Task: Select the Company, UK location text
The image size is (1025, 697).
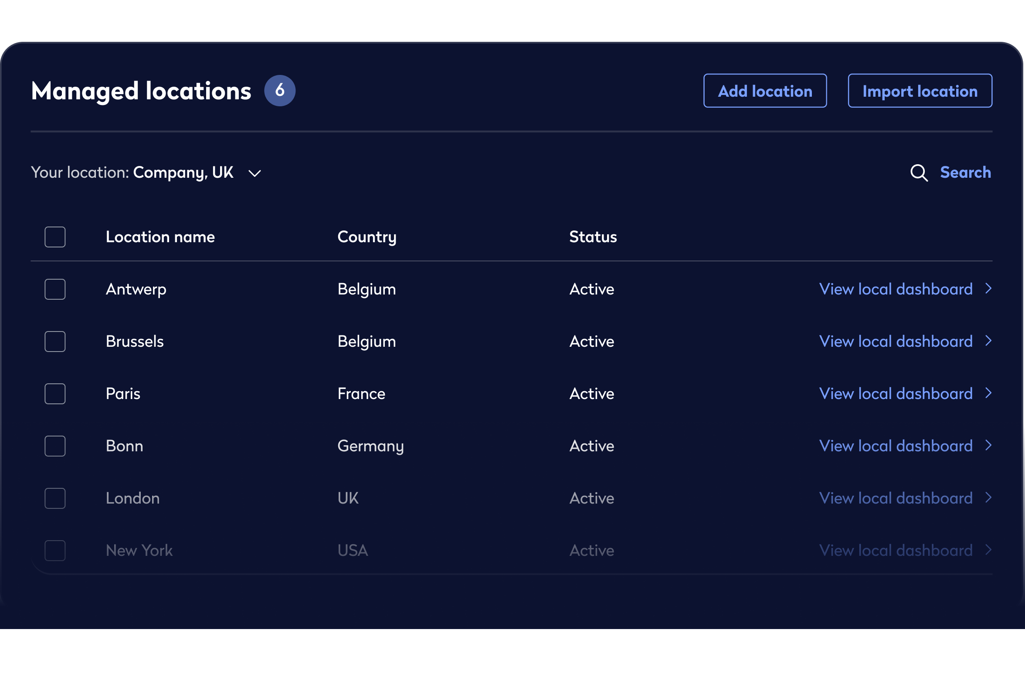Action: pos(183,173)
